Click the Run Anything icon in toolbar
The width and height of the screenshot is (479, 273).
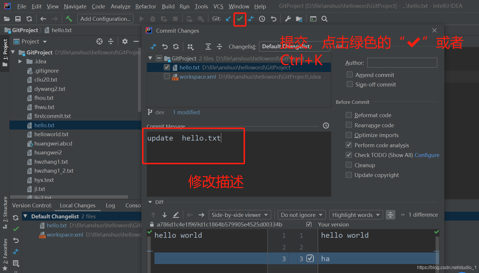click(313, 19)
